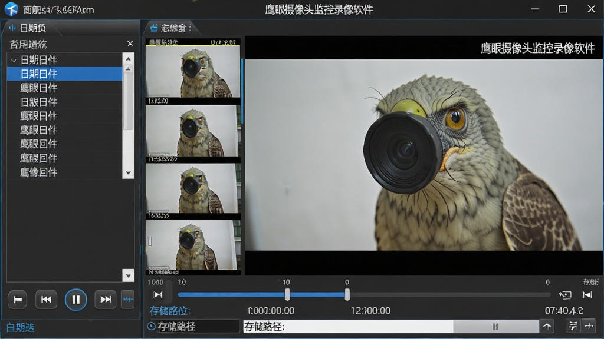Click the clock icon beside 存储路径 label
Screen dimensions: 604x339
(152, 326)
